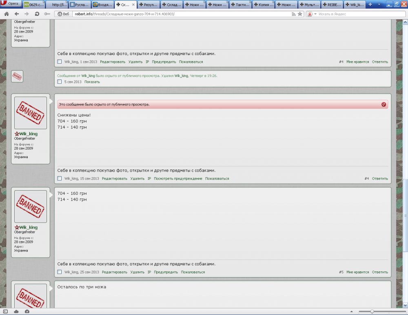The width and height of the screenshot is (408, 315).
Task: Click the Opera Link cloud icon
Action: 16,312
